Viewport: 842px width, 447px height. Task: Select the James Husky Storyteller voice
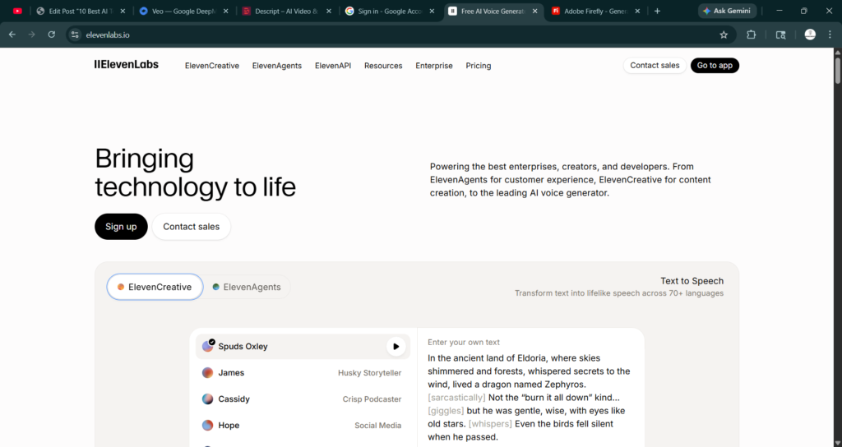[x=302, y=373]
